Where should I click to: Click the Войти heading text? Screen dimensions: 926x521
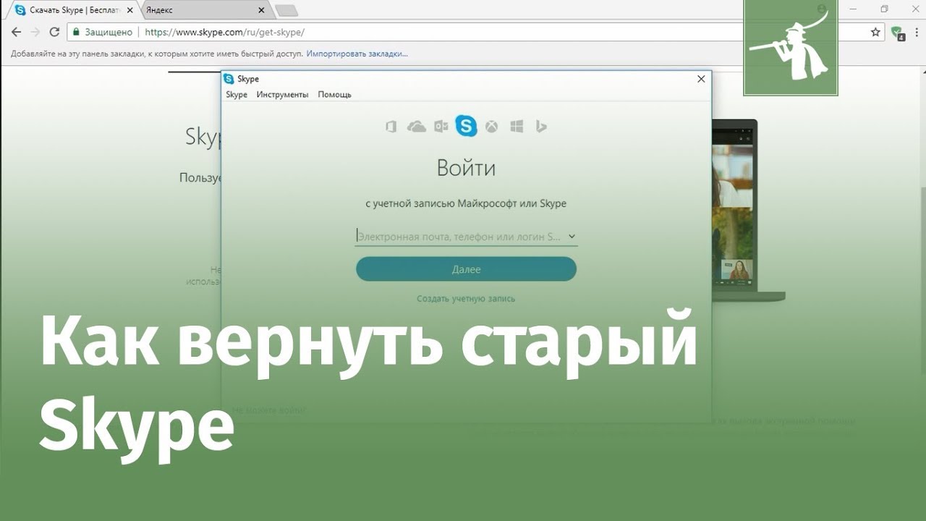click(466, 169)
